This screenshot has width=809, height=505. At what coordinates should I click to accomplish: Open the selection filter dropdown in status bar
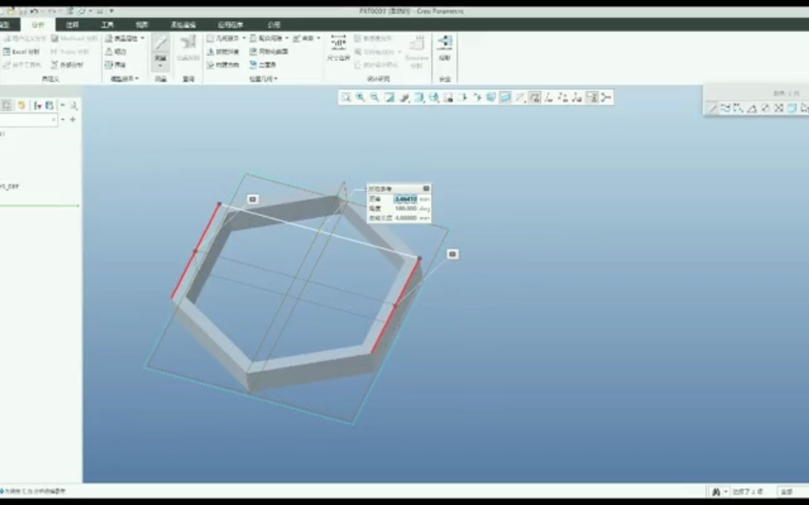click(793, 491)
